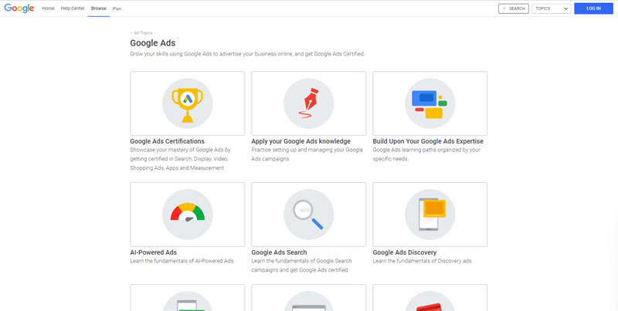Open the trophy Google Ads Certifications icon

point(187,103)
